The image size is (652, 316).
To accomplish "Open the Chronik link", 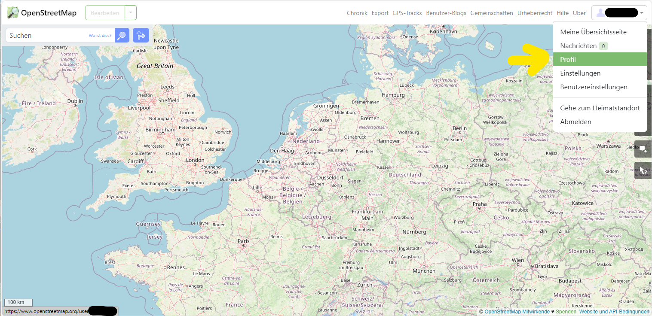I will tap(357, 13).
